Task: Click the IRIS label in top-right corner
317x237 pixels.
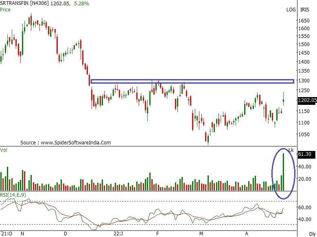Action: (304, 9)
